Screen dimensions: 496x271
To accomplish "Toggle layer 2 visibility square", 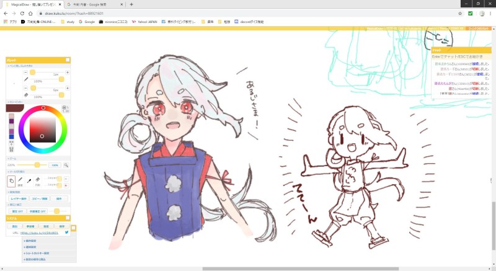I will [59, 185].
